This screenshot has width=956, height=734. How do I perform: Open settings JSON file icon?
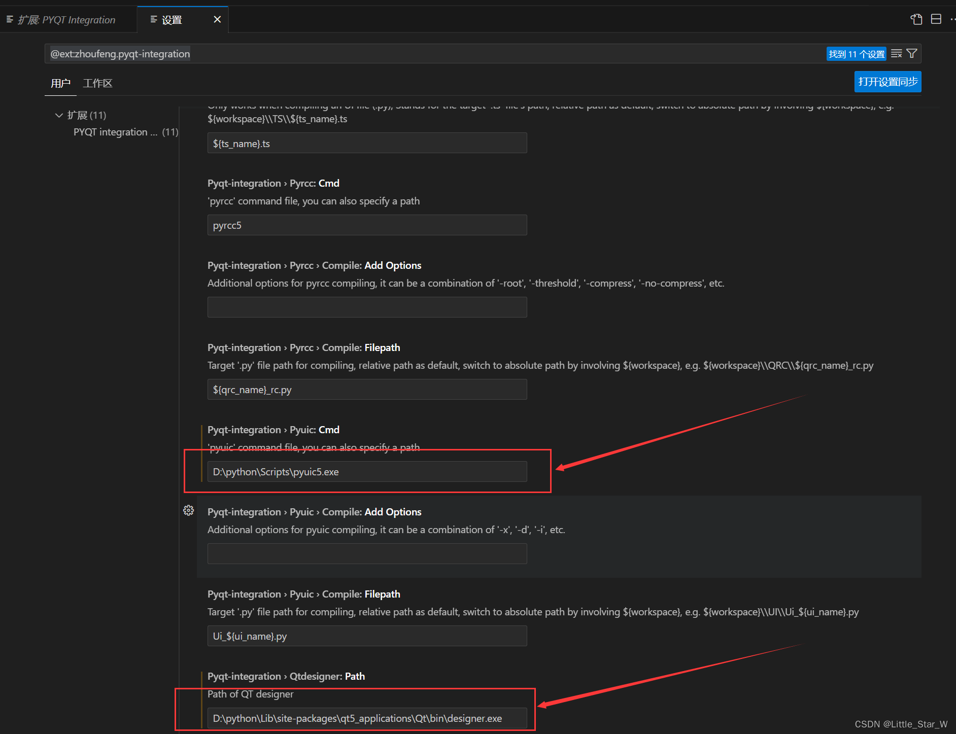pyautogui.click(x=916, y=19)
